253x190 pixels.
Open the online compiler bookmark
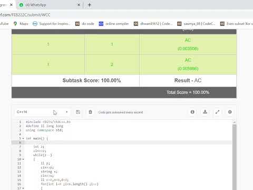(114, 24)
